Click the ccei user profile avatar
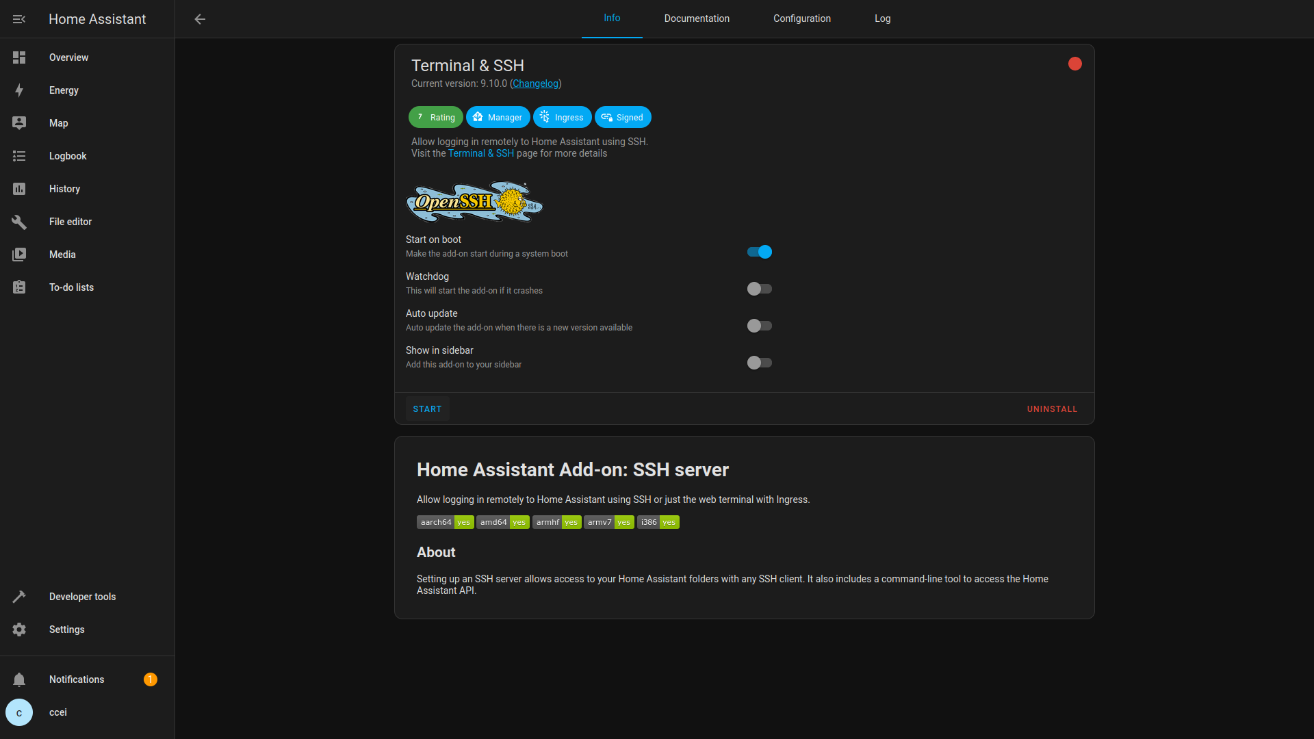The width and height of the screenshot is (1314, 739). [x=19, y=712]
